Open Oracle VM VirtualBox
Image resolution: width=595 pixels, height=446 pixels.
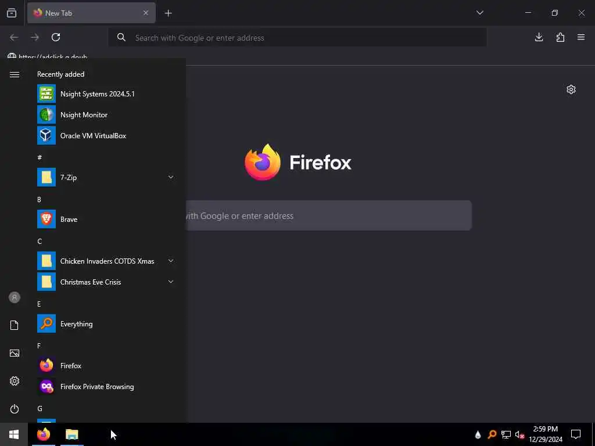coord(106,135)
